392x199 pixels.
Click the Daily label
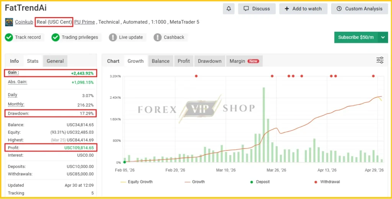pyautogui.click(x=13, y=95)
